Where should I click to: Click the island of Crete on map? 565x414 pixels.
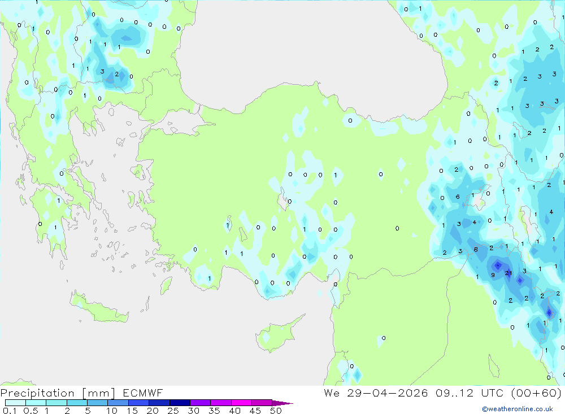(x=99, y=308)
